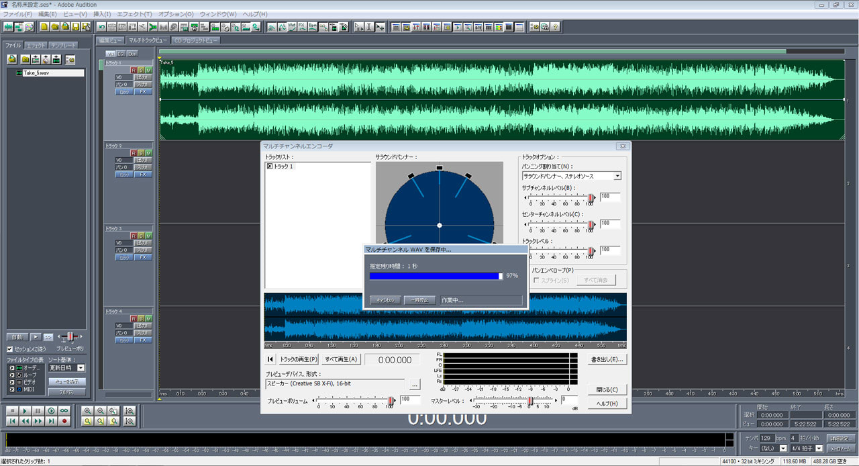Click the red Record transport button

pyautogui.click(x=64, y=421)
